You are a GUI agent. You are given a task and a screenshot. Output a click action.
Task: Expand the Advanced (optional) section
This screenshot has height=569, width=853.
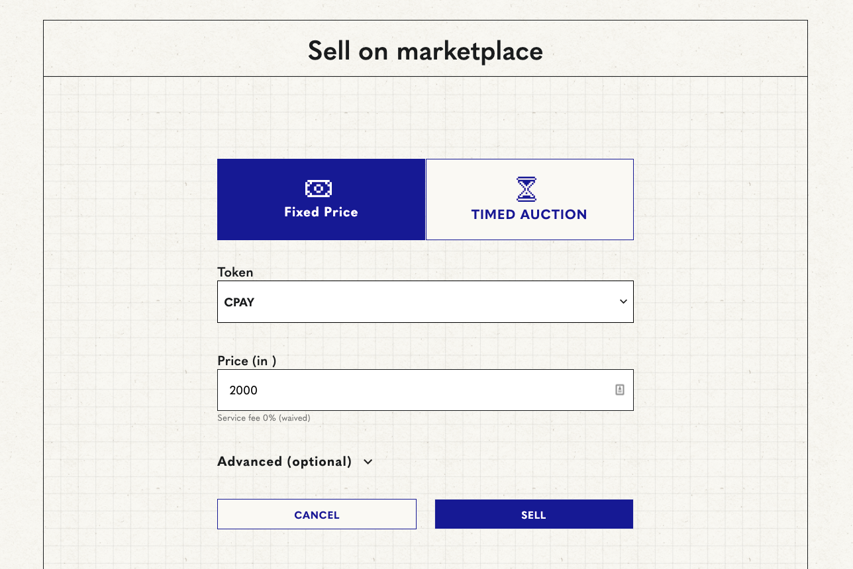click(x=295, y=462)
